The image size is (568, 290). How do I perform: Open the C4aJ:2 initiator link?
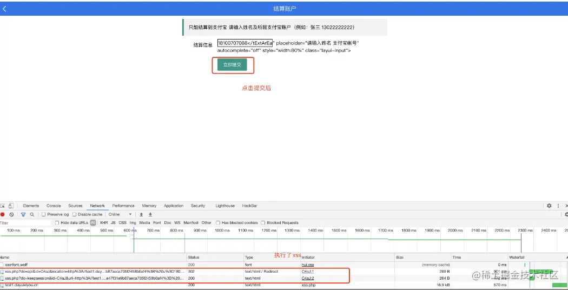point(308,278)
